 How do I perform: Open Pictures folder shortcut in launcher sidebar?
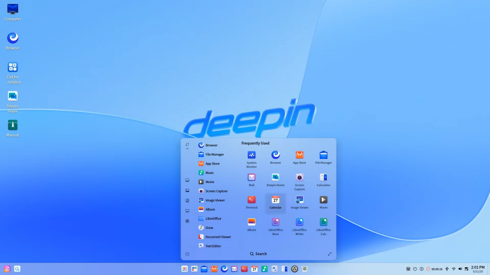[x=187, y=190]
